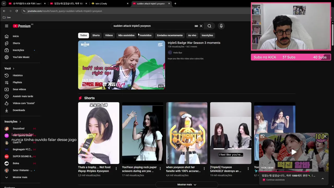This screenshot has width=334, height=188.
Task: Open browser tab list dropdown
Action: [x=4, y=4]
